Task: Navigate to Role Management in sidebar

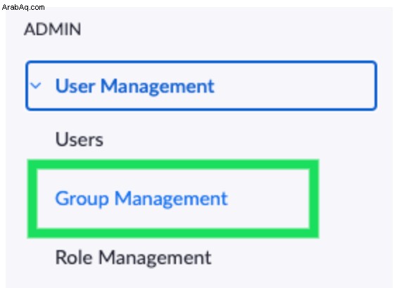Action: [133, 258]
